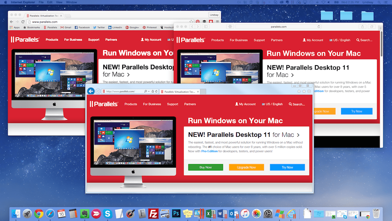The width and height of the screenshot is (392, 221).
Task: Open Stickies notes icon in Dock
Action: coord(188,213)
